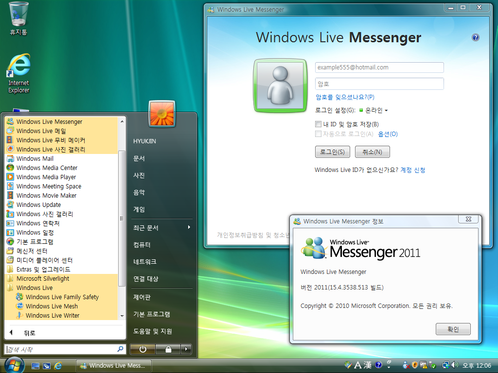
Task: Click the user picture orange flower thumbnail
Action: coord(161,114)
